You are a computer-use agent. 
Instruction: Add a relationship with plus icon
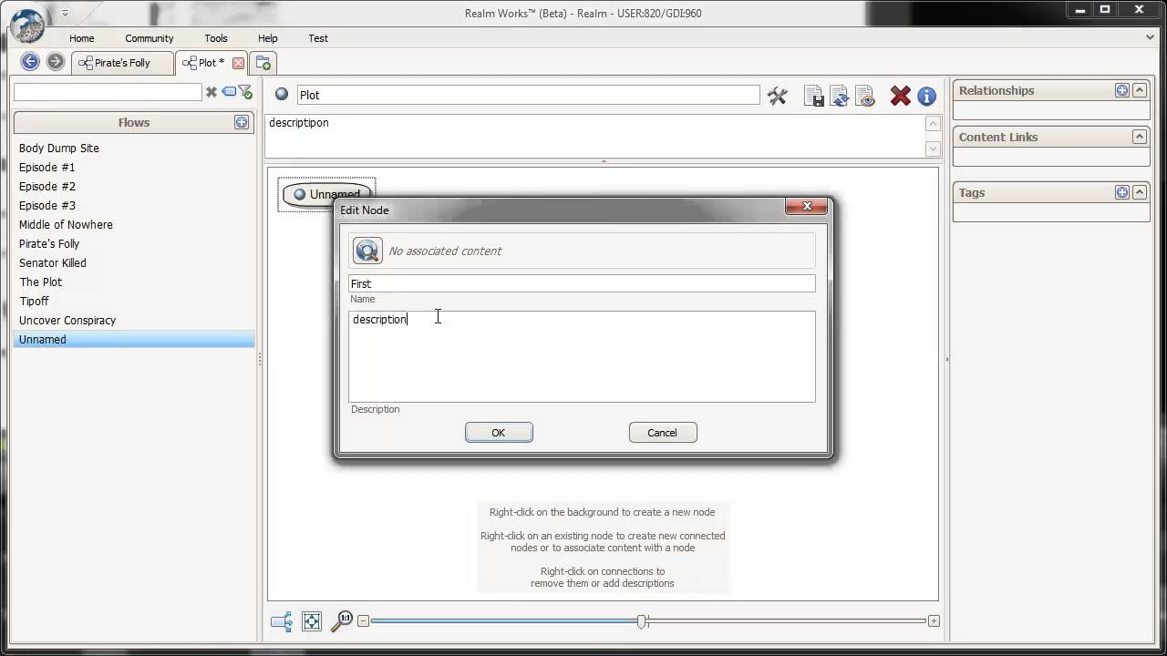pyautogui.click(x=1122, y=90)
